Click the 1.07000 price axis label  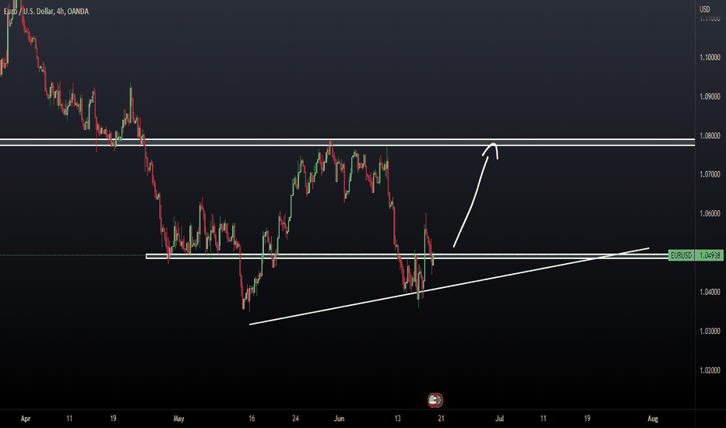click(x=710, y=174)
